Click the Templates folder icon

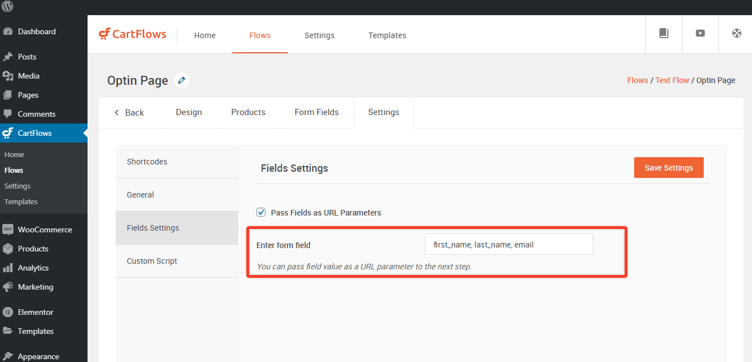pyautogui.click(x=8, y=331)
